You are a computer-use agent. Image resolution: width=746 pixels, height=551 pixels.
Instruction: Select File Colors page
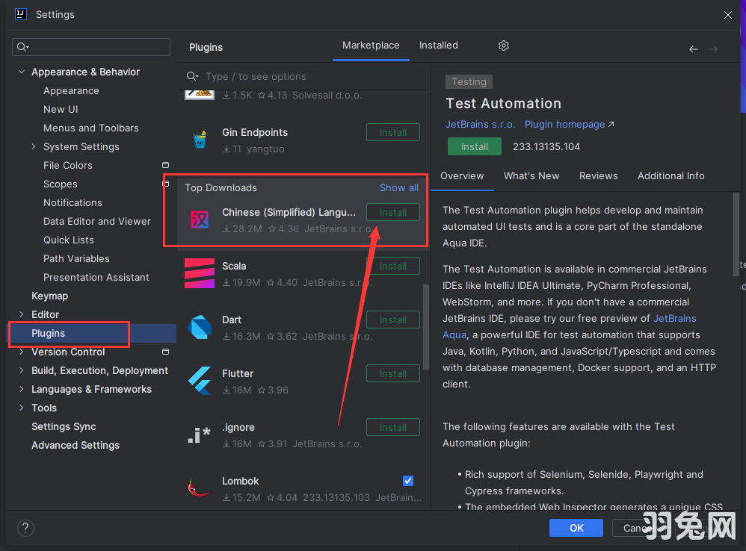(68, 165)
